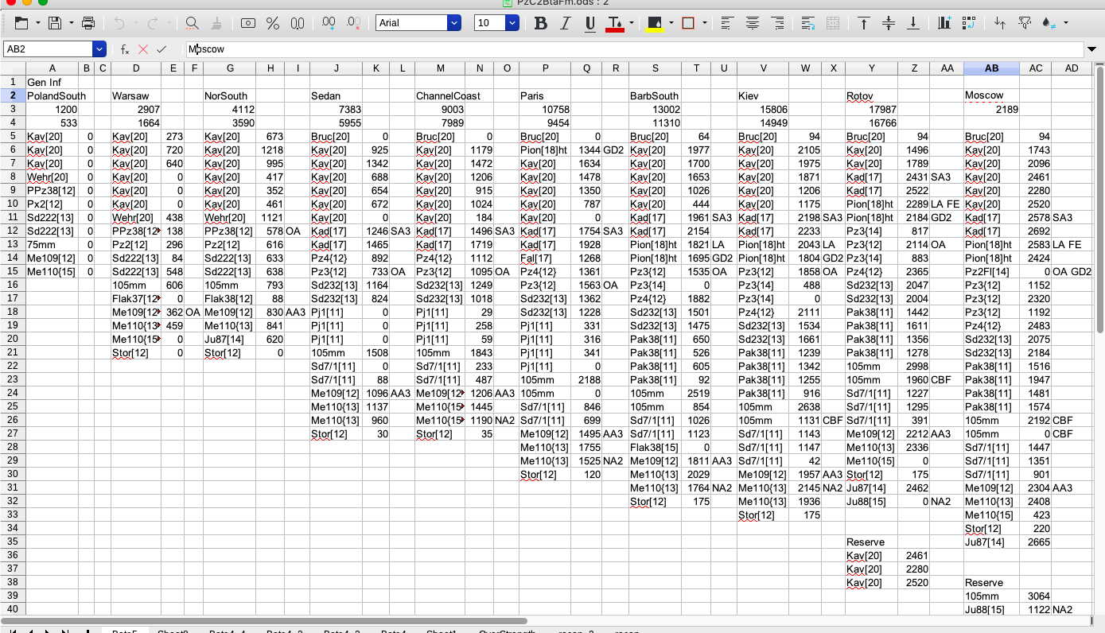The height and width of the screenshot is (633, 1105).
Task: Select the 'Gen Inf' cell
Action: [x=52, y=82]
